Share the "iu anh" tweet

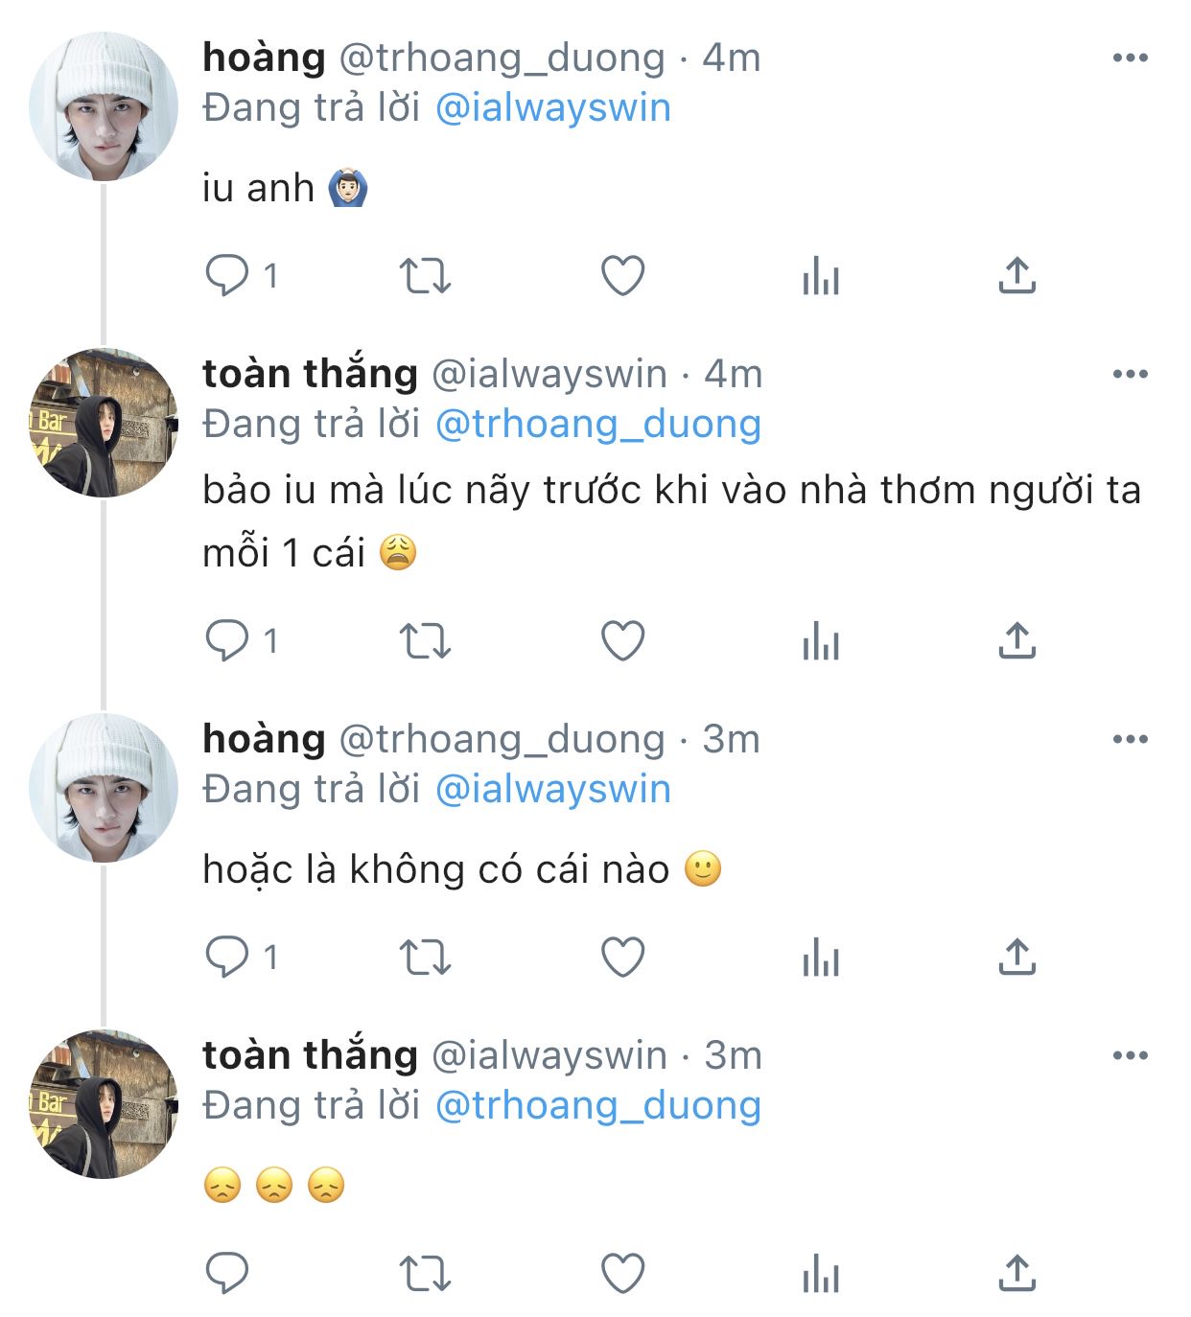(x=1016, y=276)
